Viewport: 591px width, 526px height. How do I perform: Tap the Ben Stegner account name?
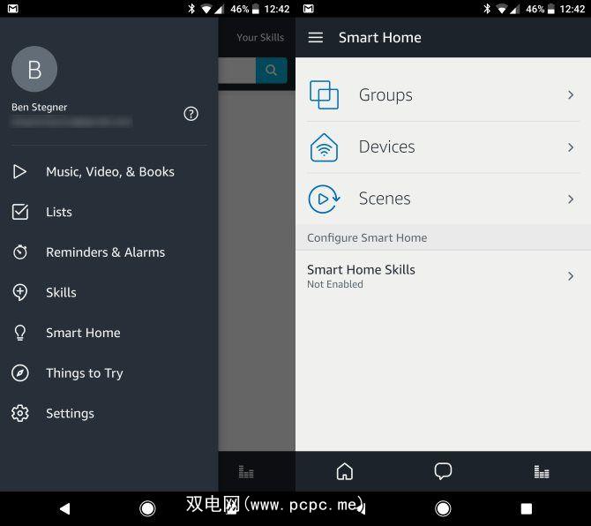[39, 107]
